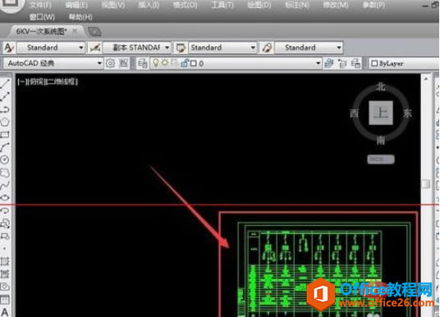Click the new drawing tab button

pyautogui.click(x=94, y=32)
